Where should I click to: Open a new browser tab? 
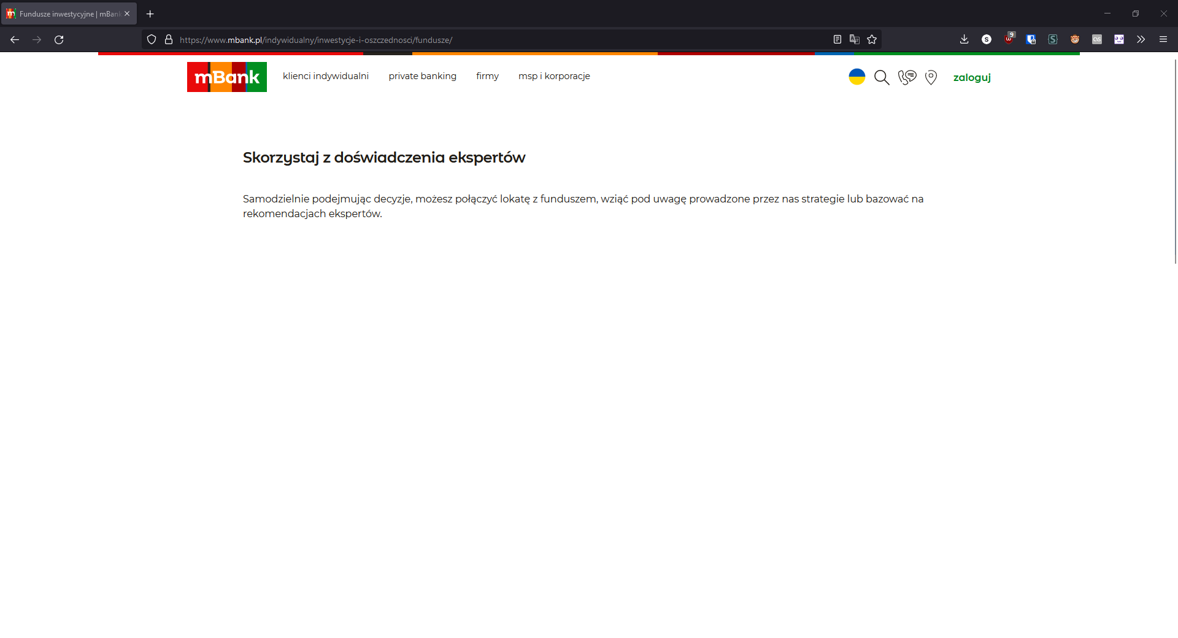(150, 13)
